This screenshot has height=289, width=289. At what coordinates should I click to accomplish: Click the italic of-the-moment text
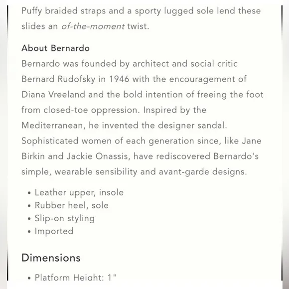pos(93,26)
